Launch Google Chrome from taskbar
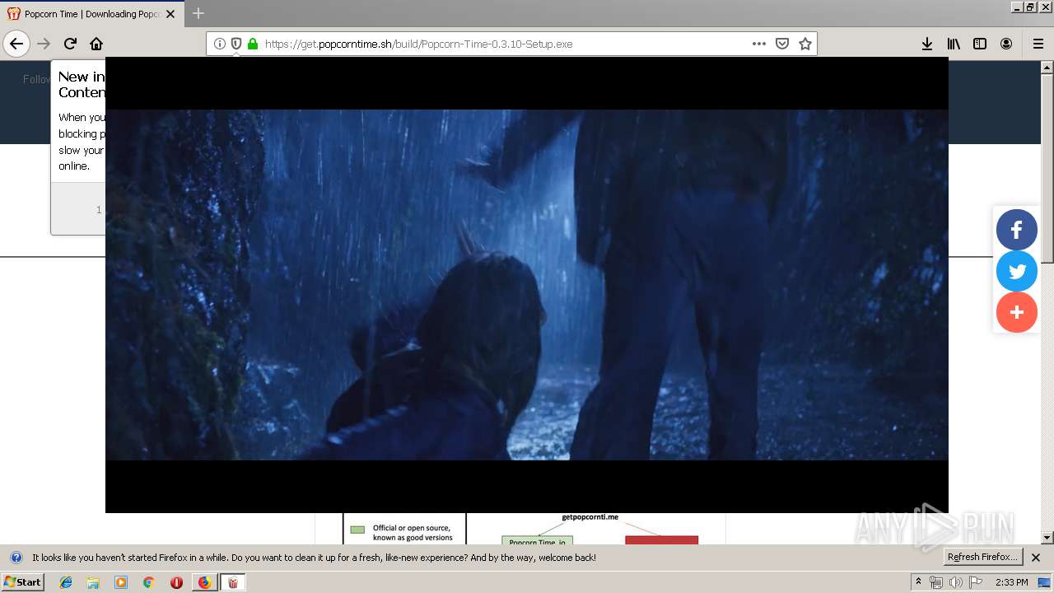Screen dimensions: 1054x593 [x=148, y=582]
